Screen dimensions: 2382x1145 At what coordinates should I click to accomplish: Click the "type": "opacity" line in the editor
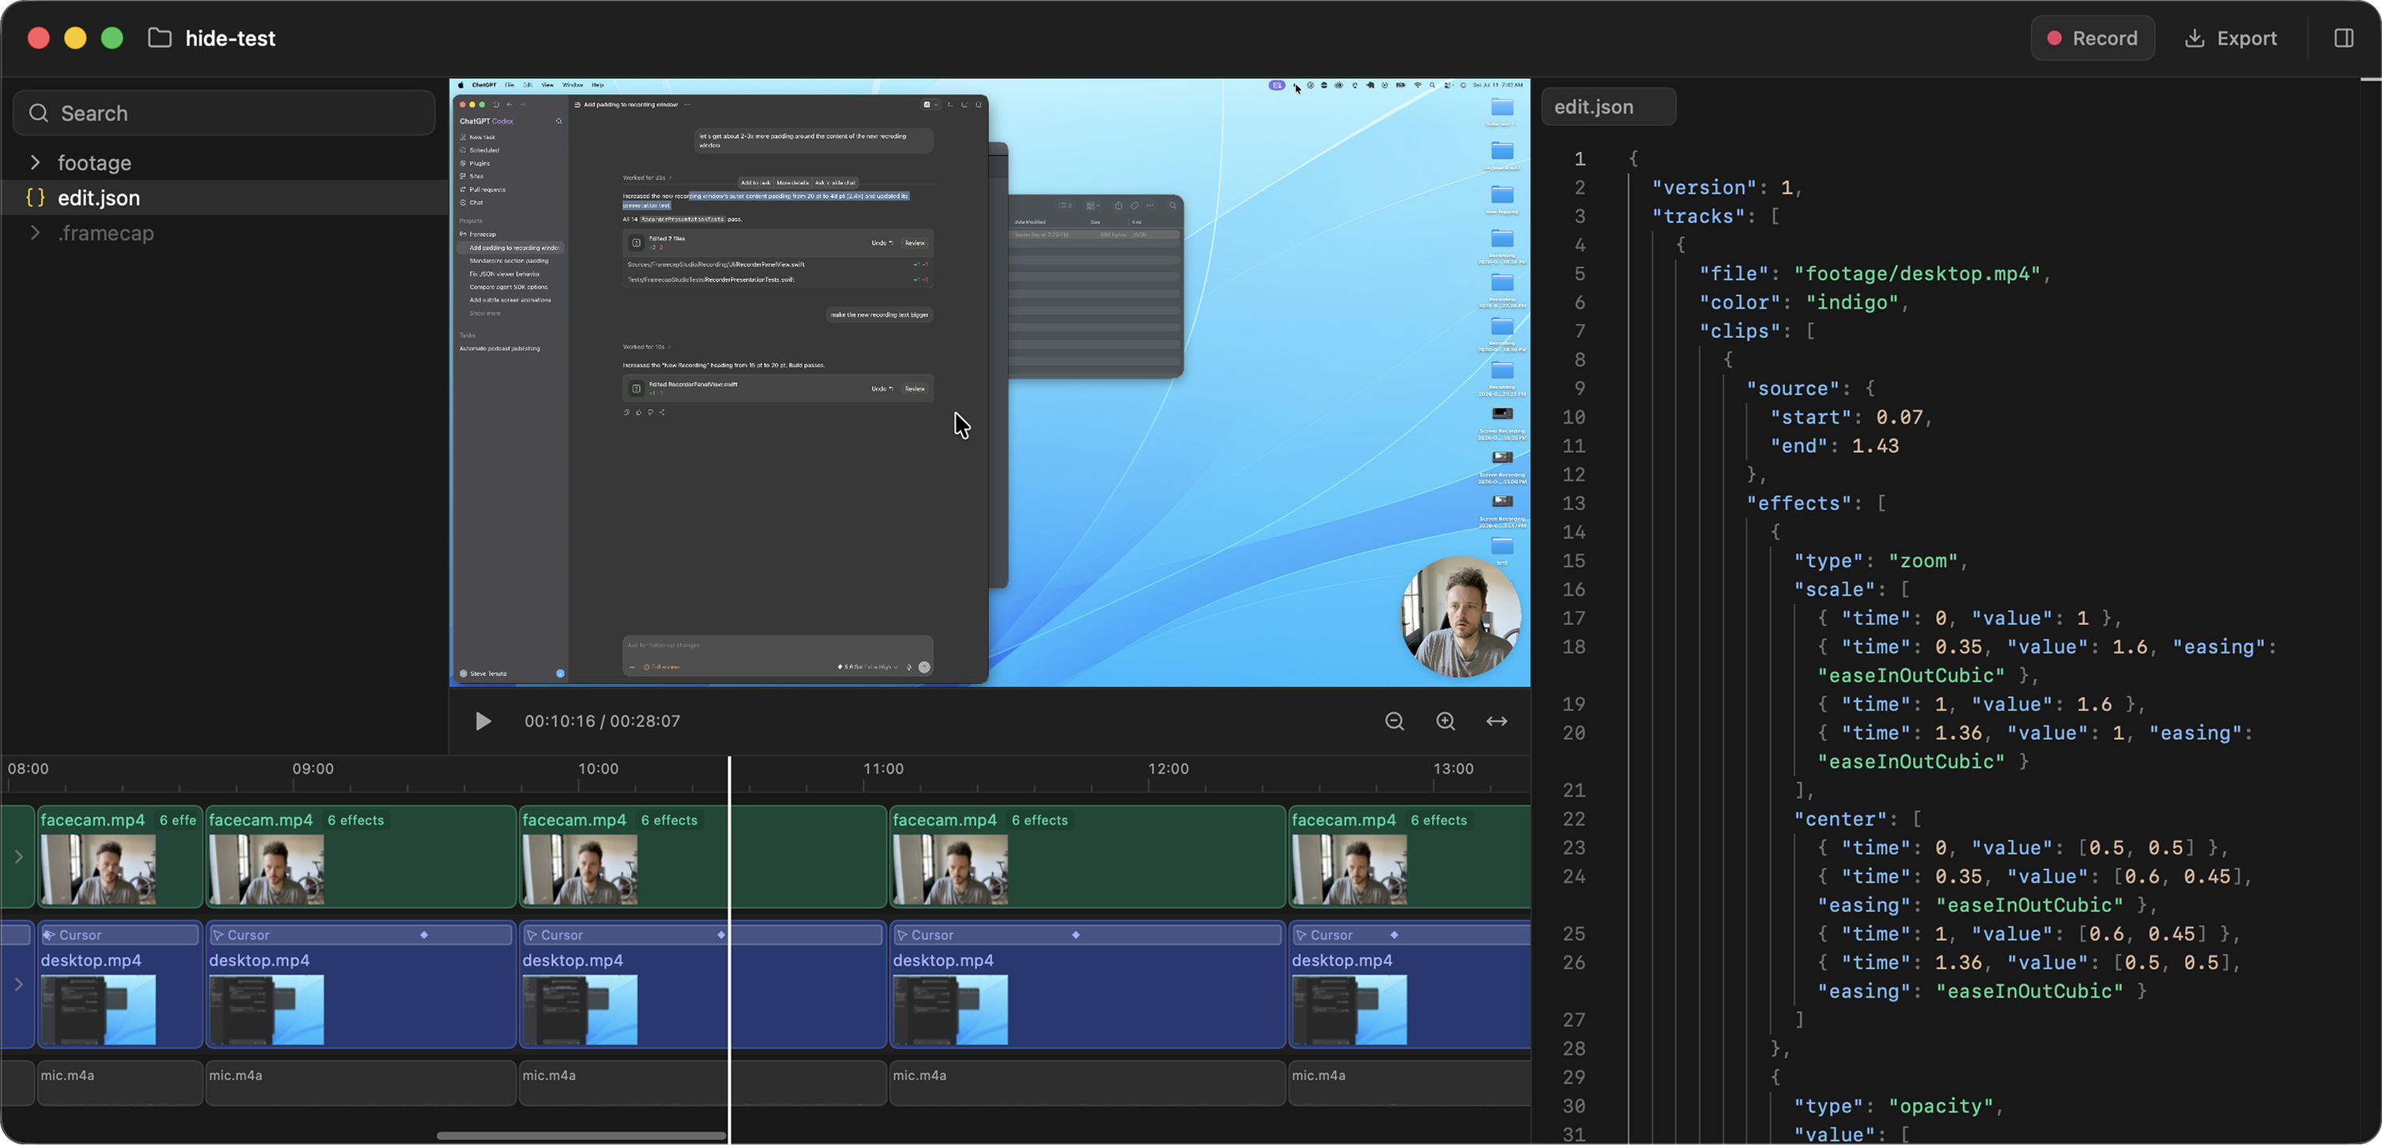1898,1106
